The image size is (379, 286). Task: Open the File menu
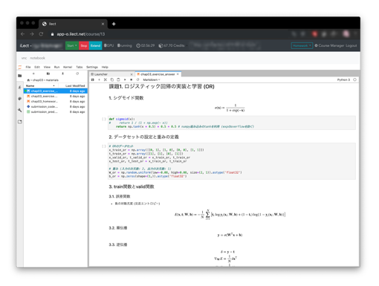pos(28,67)
